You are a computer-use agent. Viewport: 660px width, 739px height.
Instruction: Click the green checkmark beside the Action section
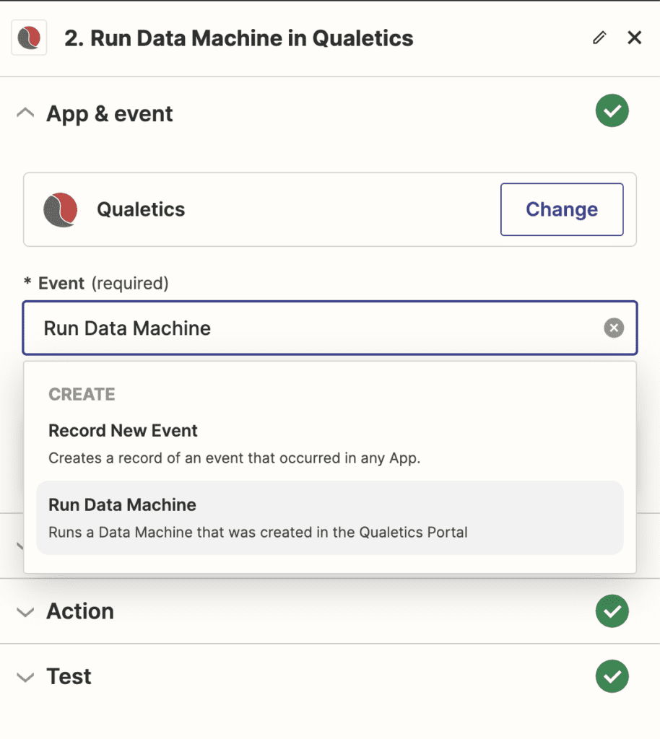[612, 611]
